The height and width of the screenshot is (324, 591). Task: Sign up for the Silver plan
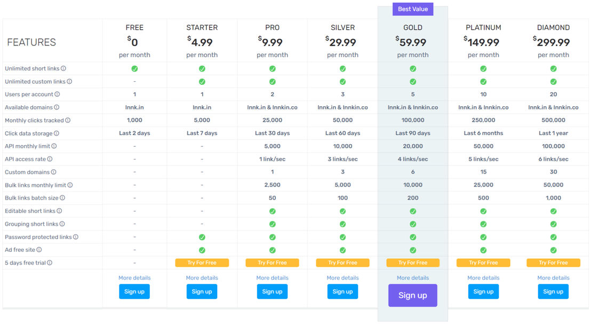click(x=342, y=291)
